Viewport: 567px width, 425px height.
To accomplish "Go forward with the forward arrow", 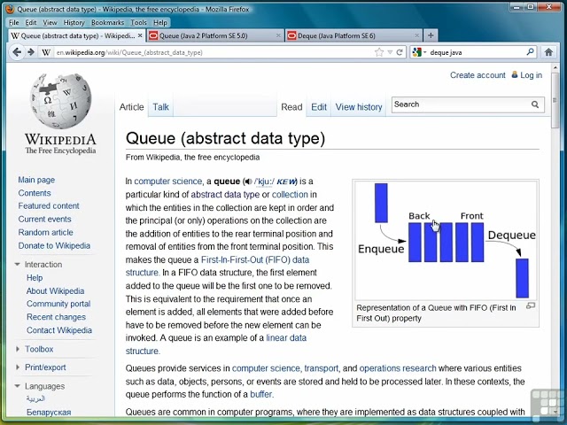I will point(31,52).
